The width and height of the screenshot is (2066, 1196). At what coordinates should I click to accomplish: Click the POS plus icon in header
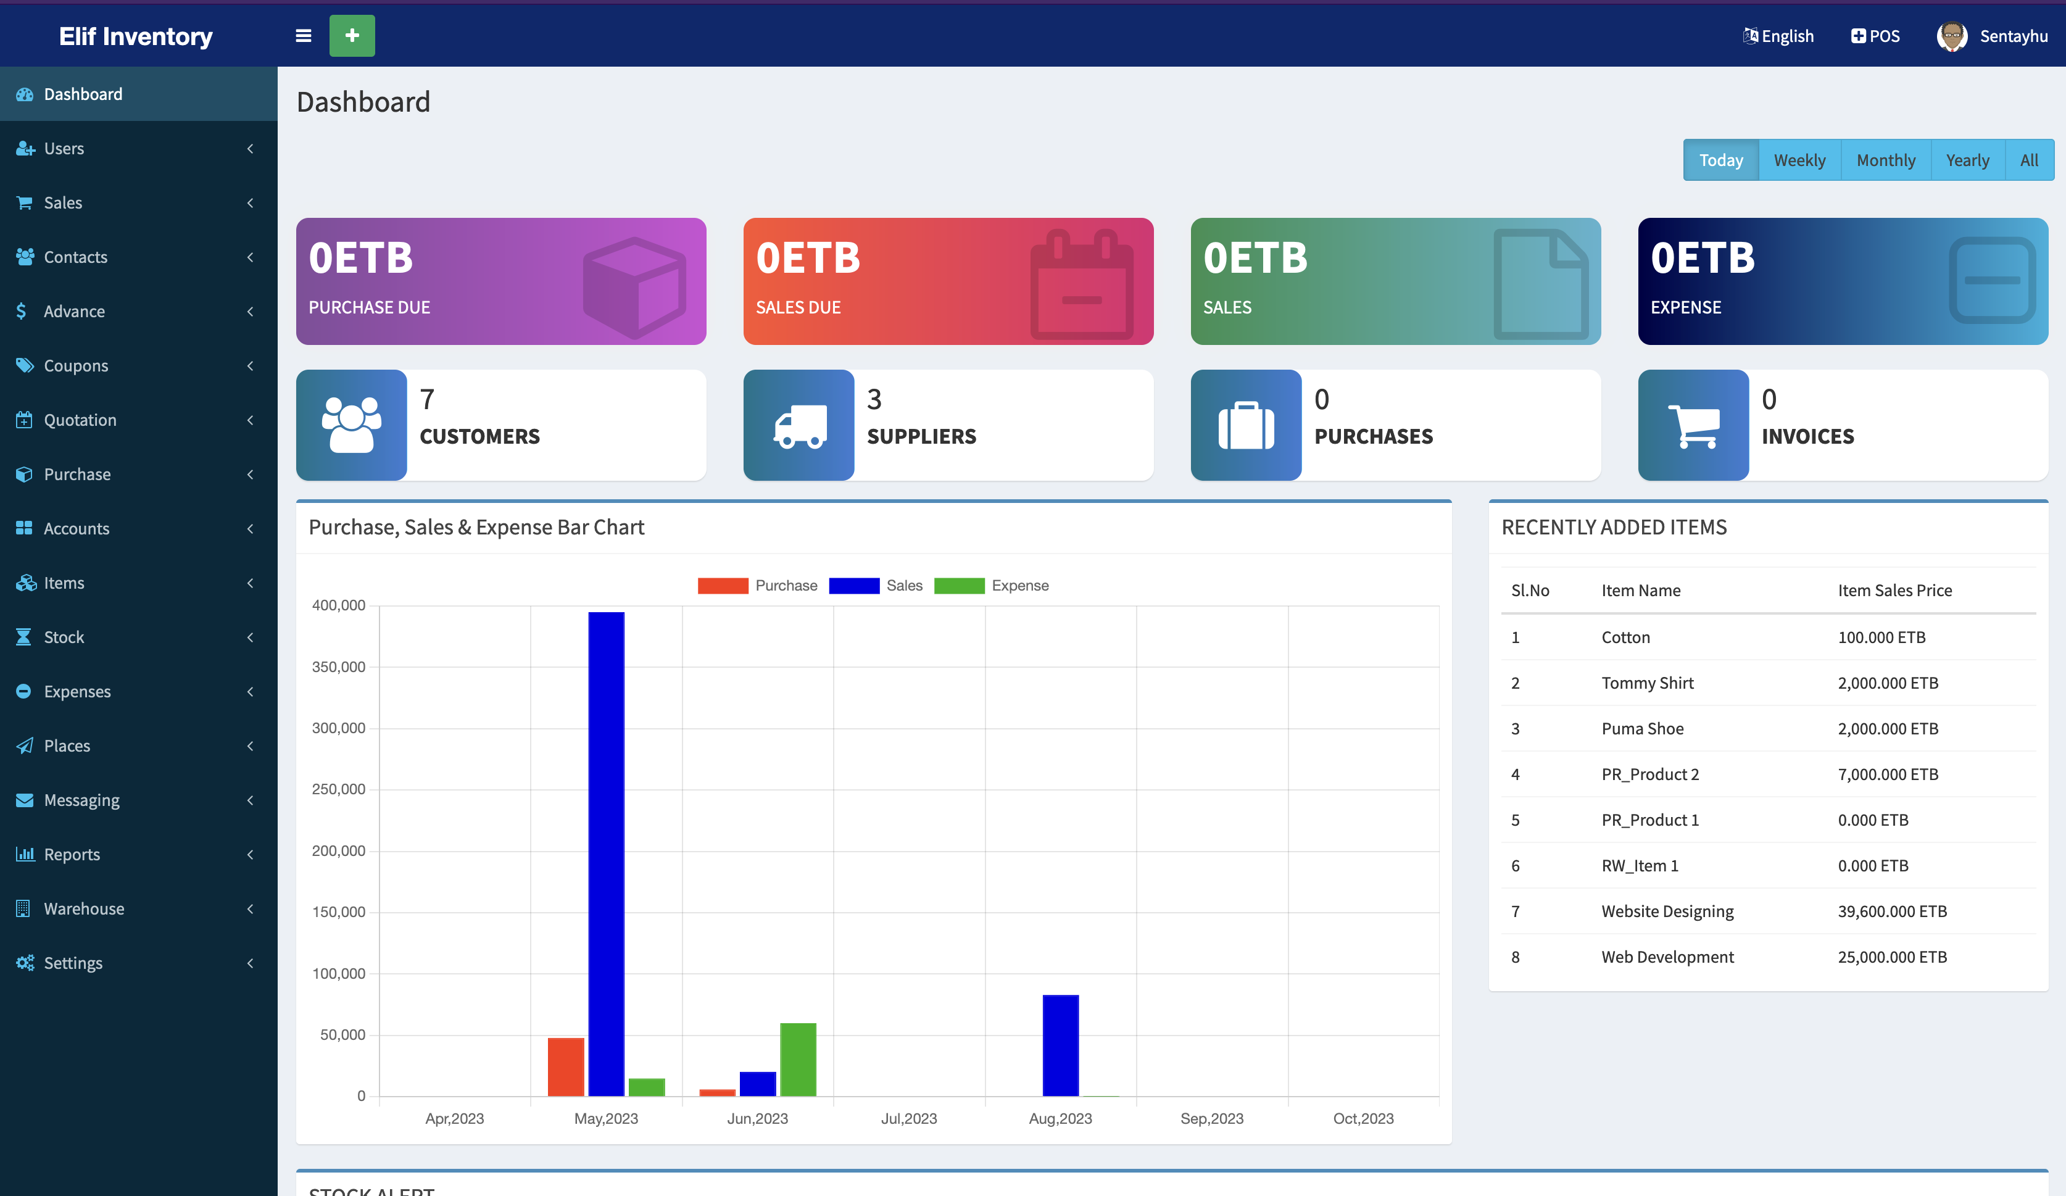point(1858,36)
